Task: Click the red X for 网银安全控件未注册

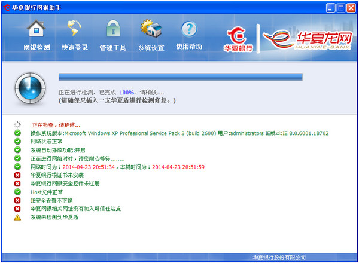Action: point(17,184)
